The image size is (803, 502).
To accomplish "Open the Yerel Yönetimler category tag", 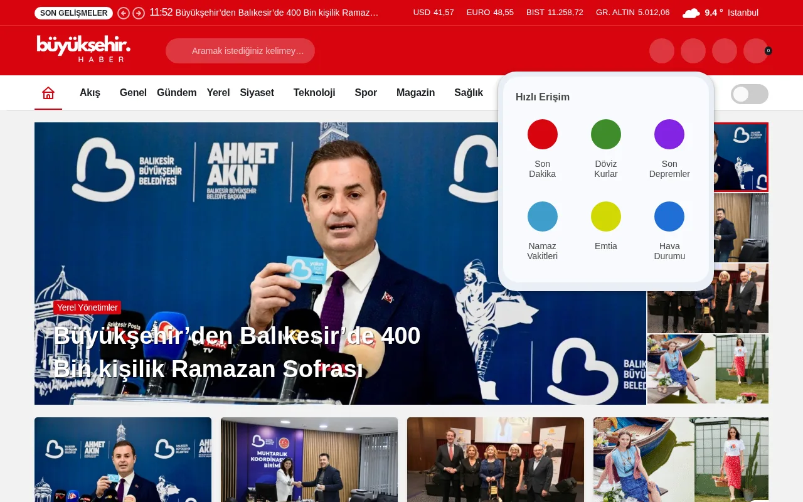I will click(x=87, y=307).
